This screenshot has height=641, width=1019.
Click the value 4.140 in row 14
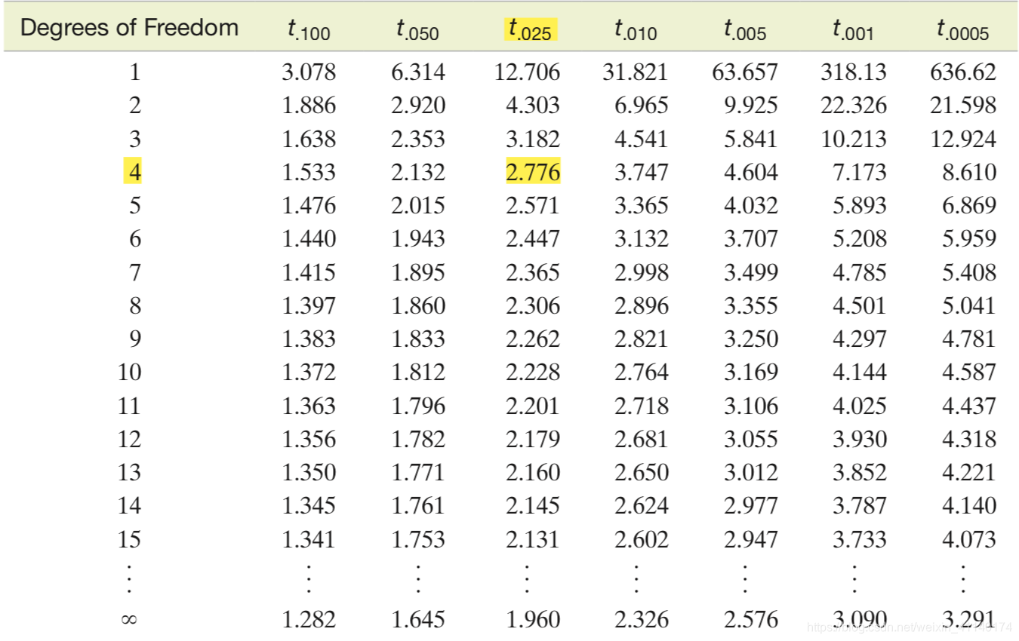969,506
